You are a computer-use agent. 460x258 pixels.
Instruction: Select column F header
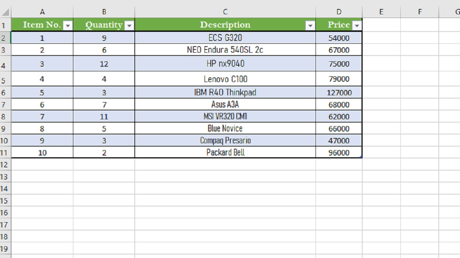coord(420,12)
